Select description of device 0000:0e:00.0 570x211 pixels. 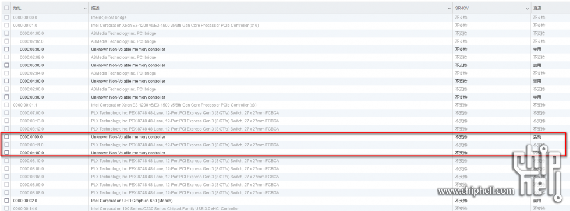tap(128, 153)
